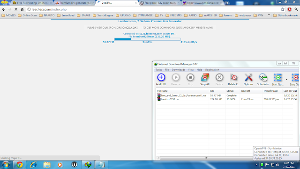This screenshot has height=169, width=300.
Task: Bookmark this page with the star icon
Action: point(283,9)
